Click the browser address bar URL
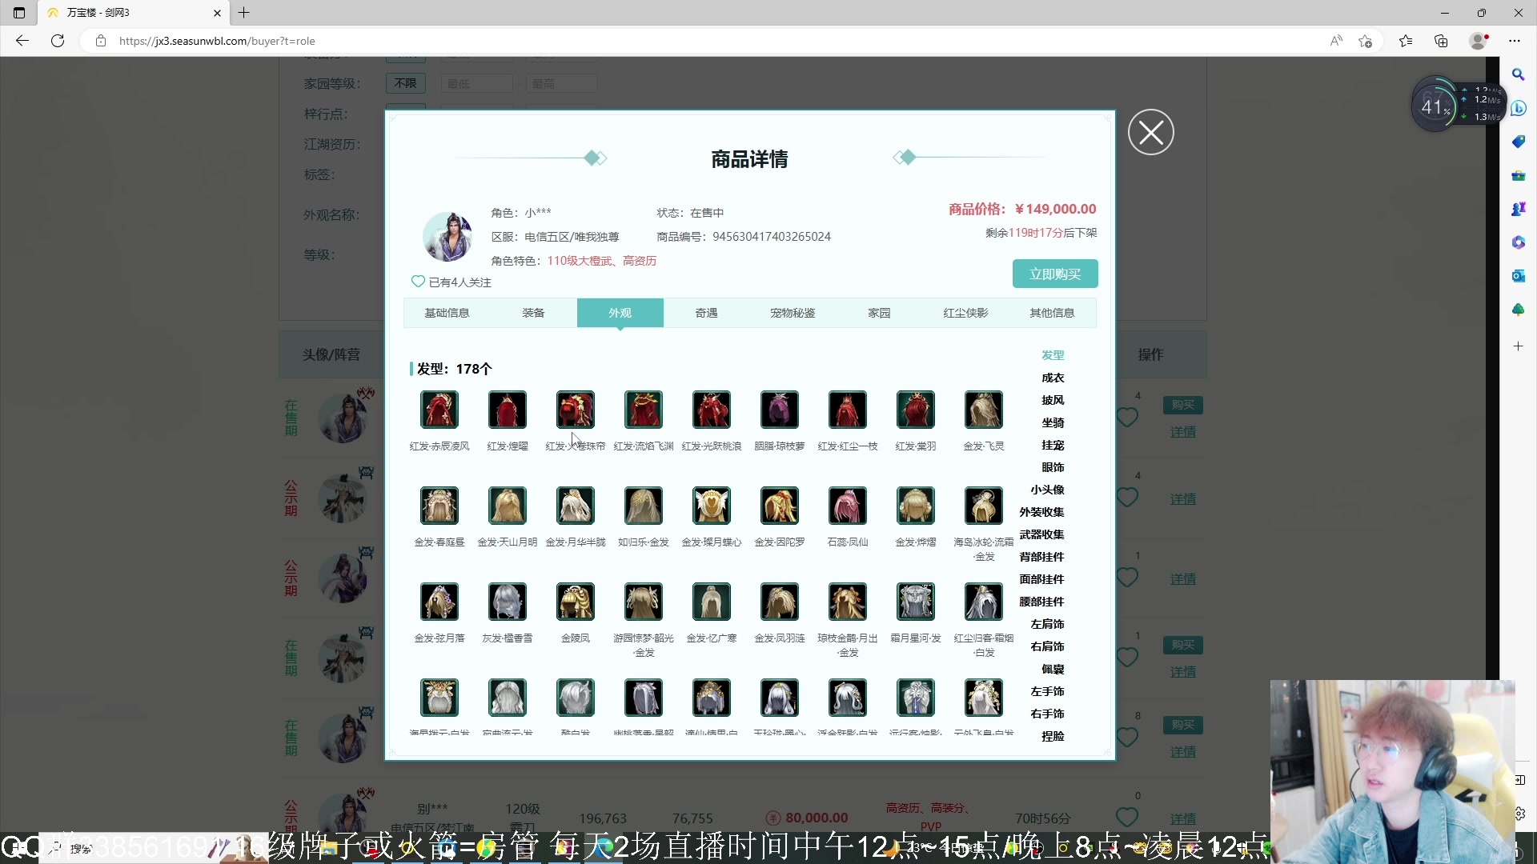This screenshot has width=1537, height=864. (x=217, y=41)
